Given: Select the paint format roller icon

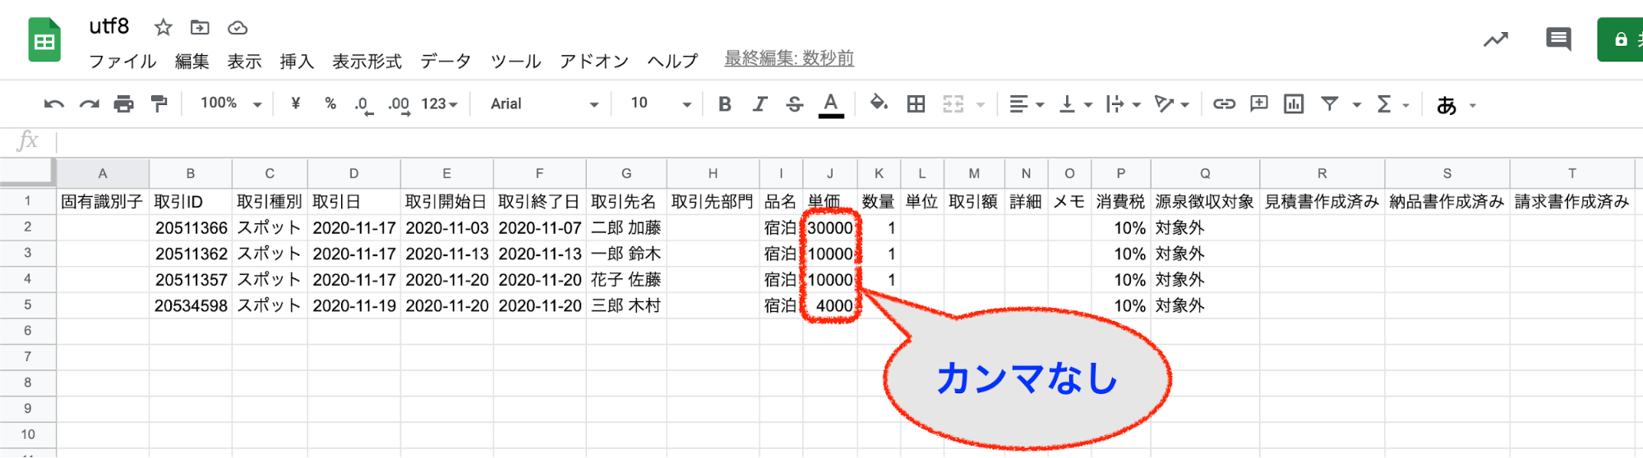Looking at the screenshot, I should pyautogui.click(x=159, y=104).
